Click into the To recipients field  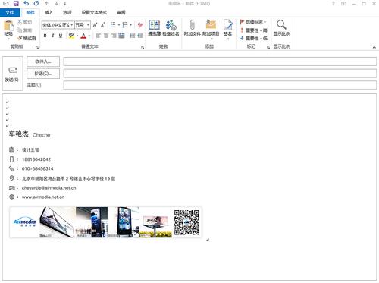click(220, 61)
